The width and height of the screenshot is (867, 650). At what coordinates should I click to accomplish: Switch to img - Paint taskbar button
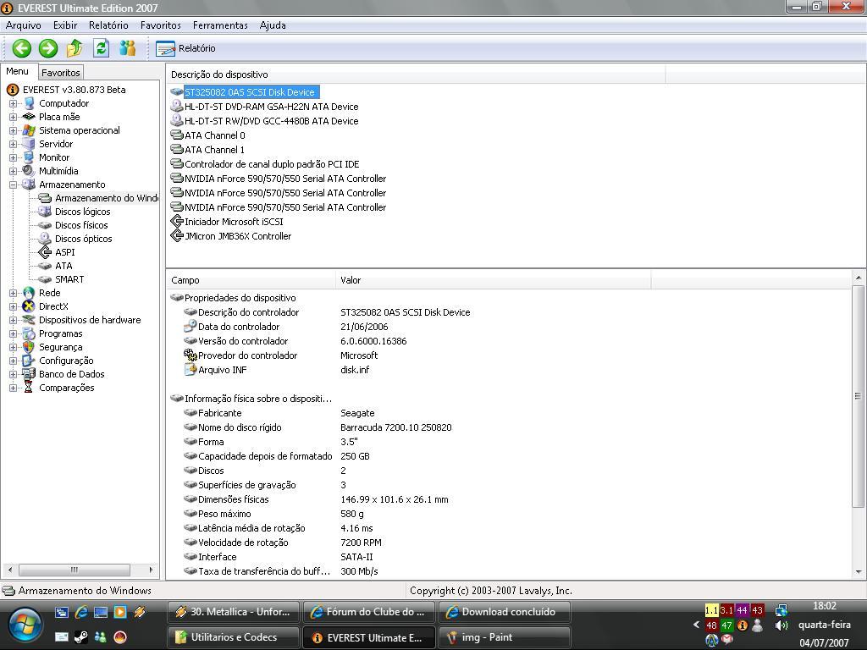pos(504,637)
